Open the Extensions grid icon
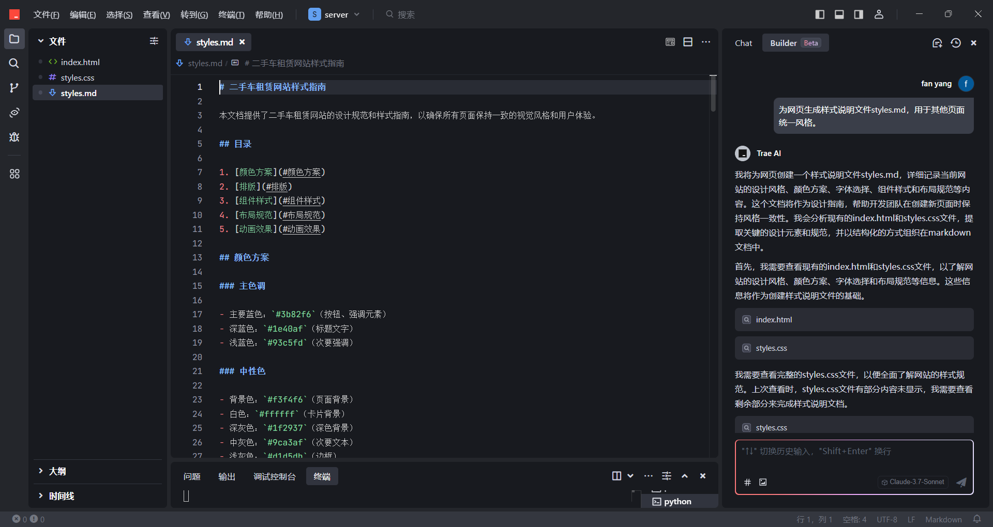993x527 pixels. (14, 174)
